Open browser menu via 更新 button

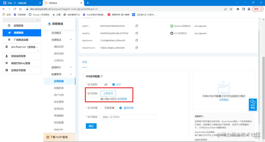pos(258,9)
